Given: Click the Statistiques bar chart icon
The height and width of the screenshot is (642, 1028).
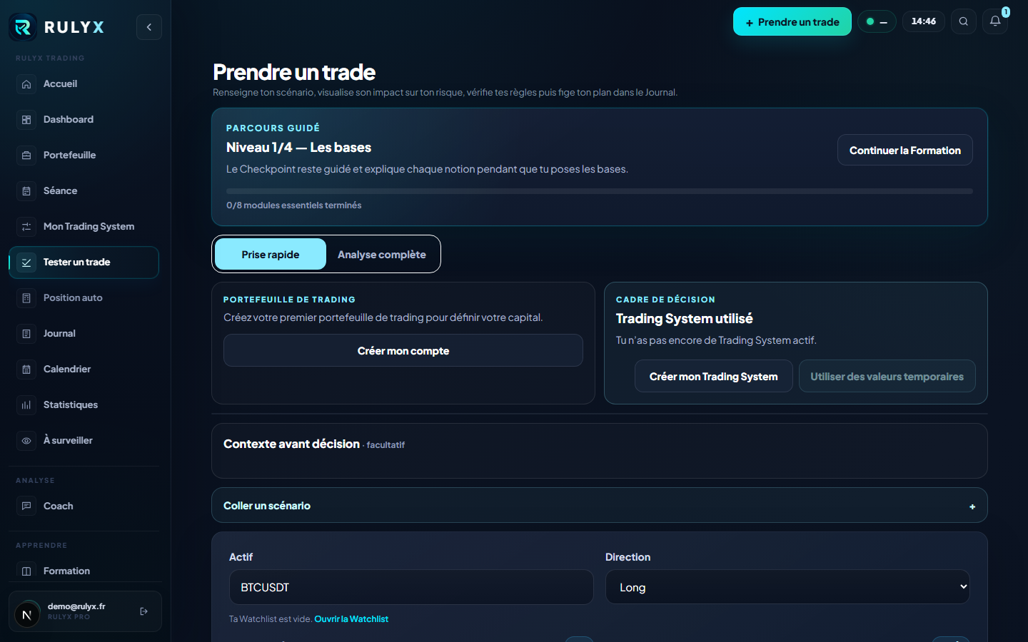Looking at the screenshot, I should pyautogui.click(x=26, y=405).
